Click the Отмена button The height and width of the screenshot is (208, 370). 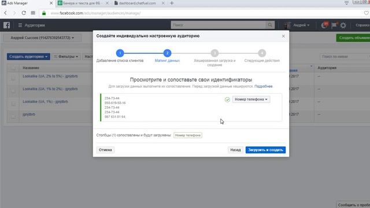(105, 150)
